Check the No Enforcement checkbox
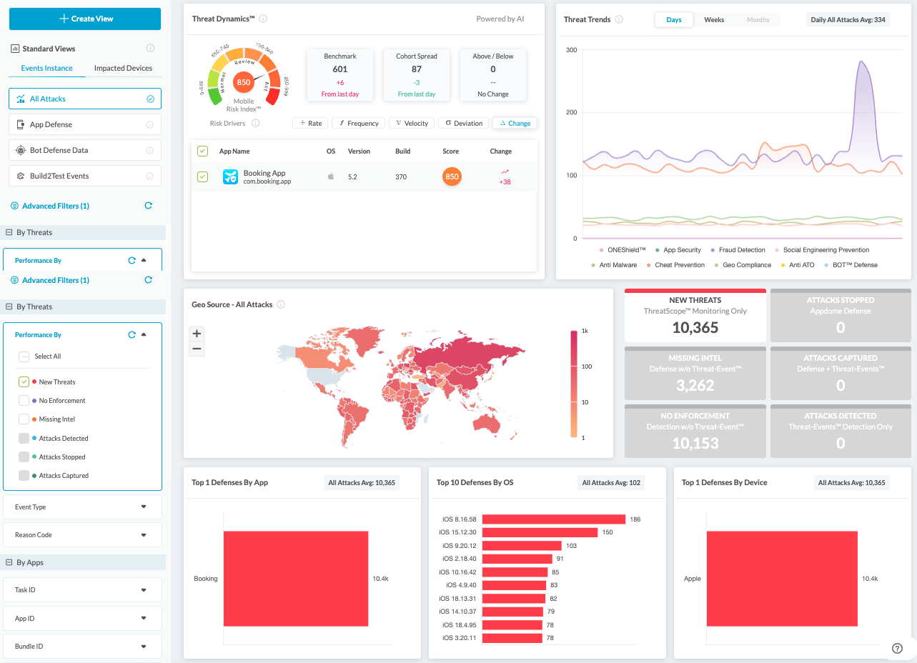The width and height of the screenshot is (917, 663). pos(24,401)
